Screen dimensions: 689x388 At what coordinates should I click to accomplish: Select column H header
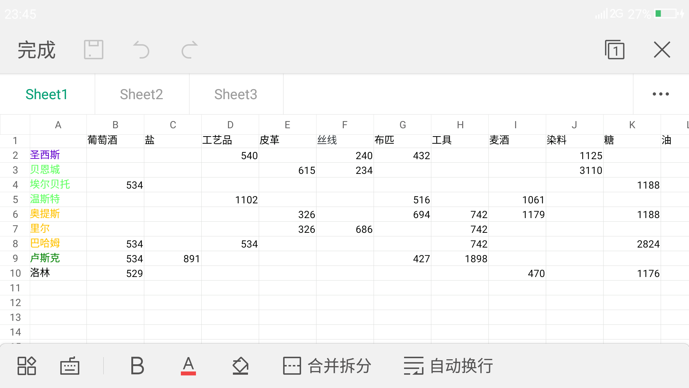point(460,125)
